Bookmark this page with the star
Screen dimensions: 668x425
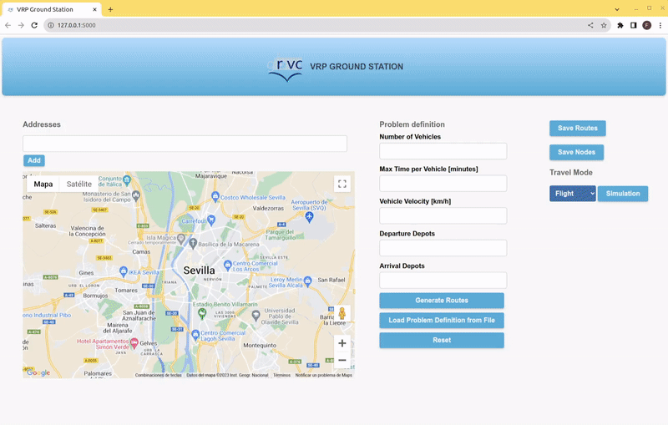tap(604, 25)
